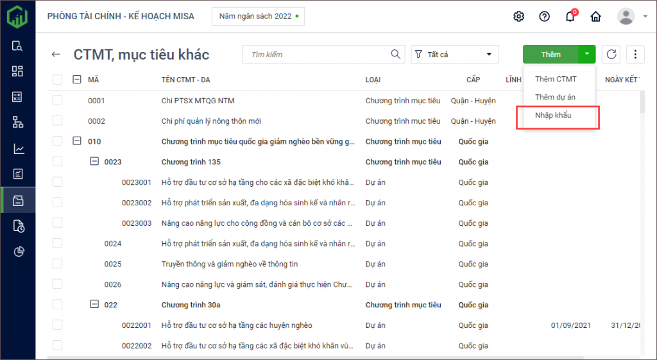Select Thêm dự án menu entry
Image resolution: width=657 pixels, height=360 pixels.
tap(555, 97)
